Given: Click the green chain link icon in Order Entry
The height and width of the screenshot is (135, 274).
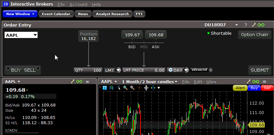Looking at the screenshot, I should [x=261, y=25].
